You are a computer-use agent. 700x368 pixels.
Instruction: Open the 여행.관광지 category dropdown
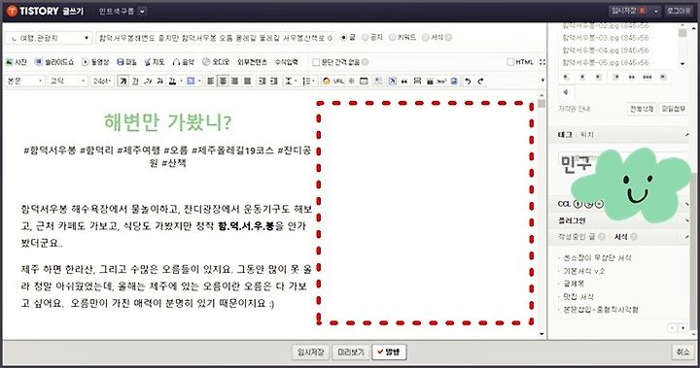coord(49,38)
